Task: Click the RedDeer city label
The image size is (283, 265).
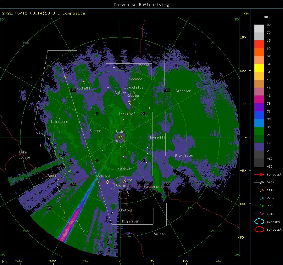Action: pyautogui.click(x=133, y=95)
